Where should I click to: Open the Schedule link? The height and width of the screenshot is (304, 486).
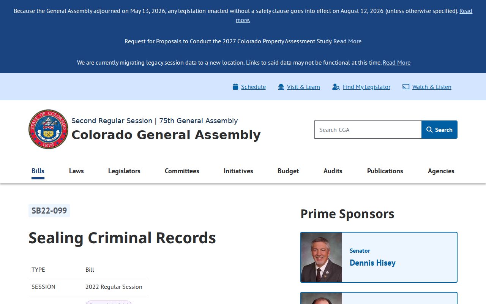coord(253,87)
